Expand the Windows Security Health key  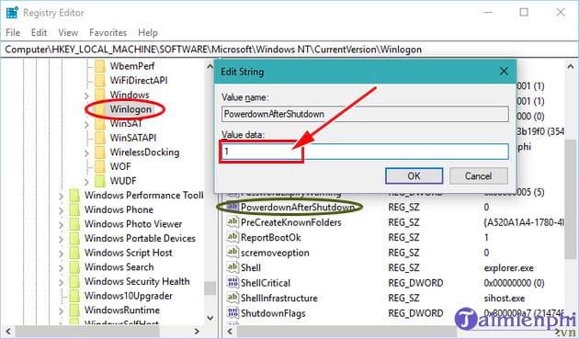pyautogui.click(x=61, y=283)
